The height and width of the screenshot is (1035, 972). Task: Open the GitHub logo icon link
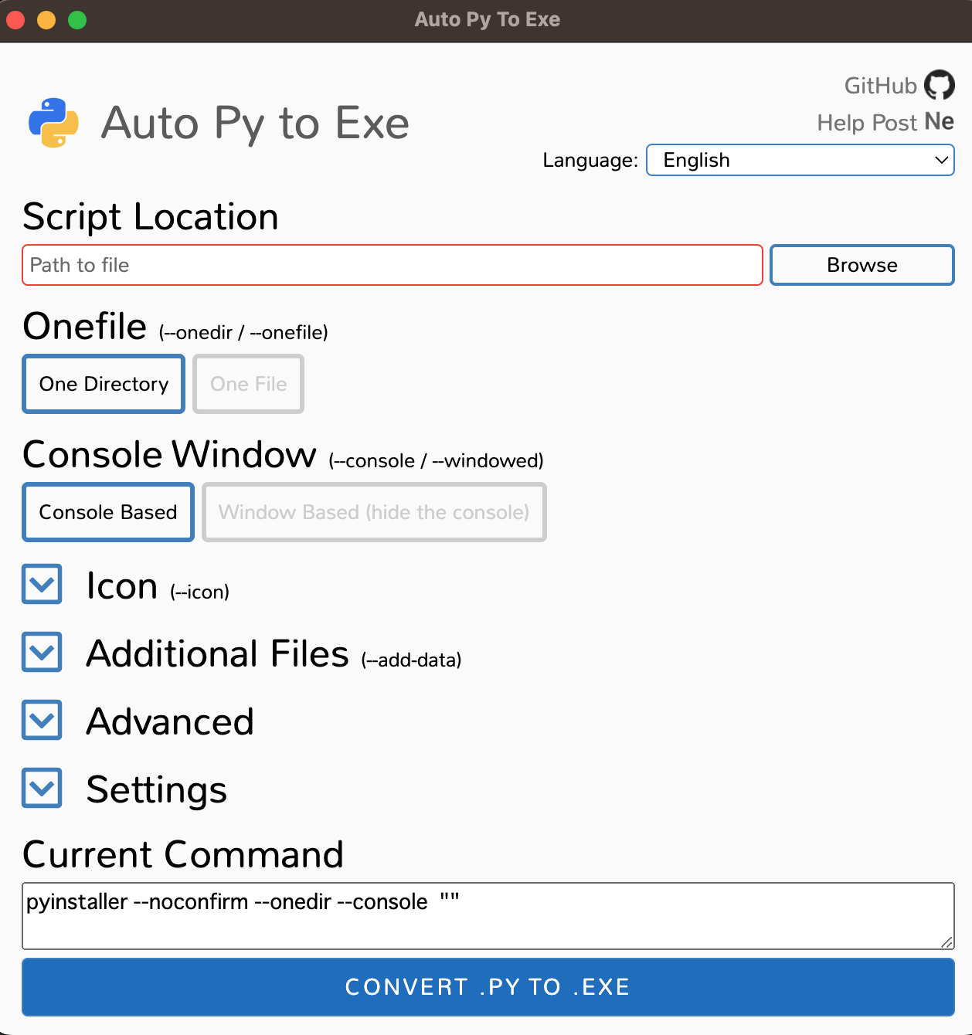[940, 85]
